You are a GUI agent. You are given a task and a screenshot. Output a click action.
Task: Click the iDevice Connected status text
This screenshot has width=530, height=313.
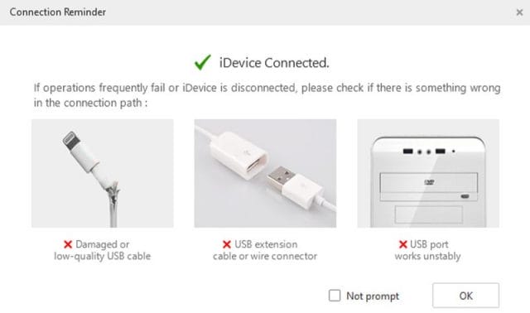click(x=274, y=63)
